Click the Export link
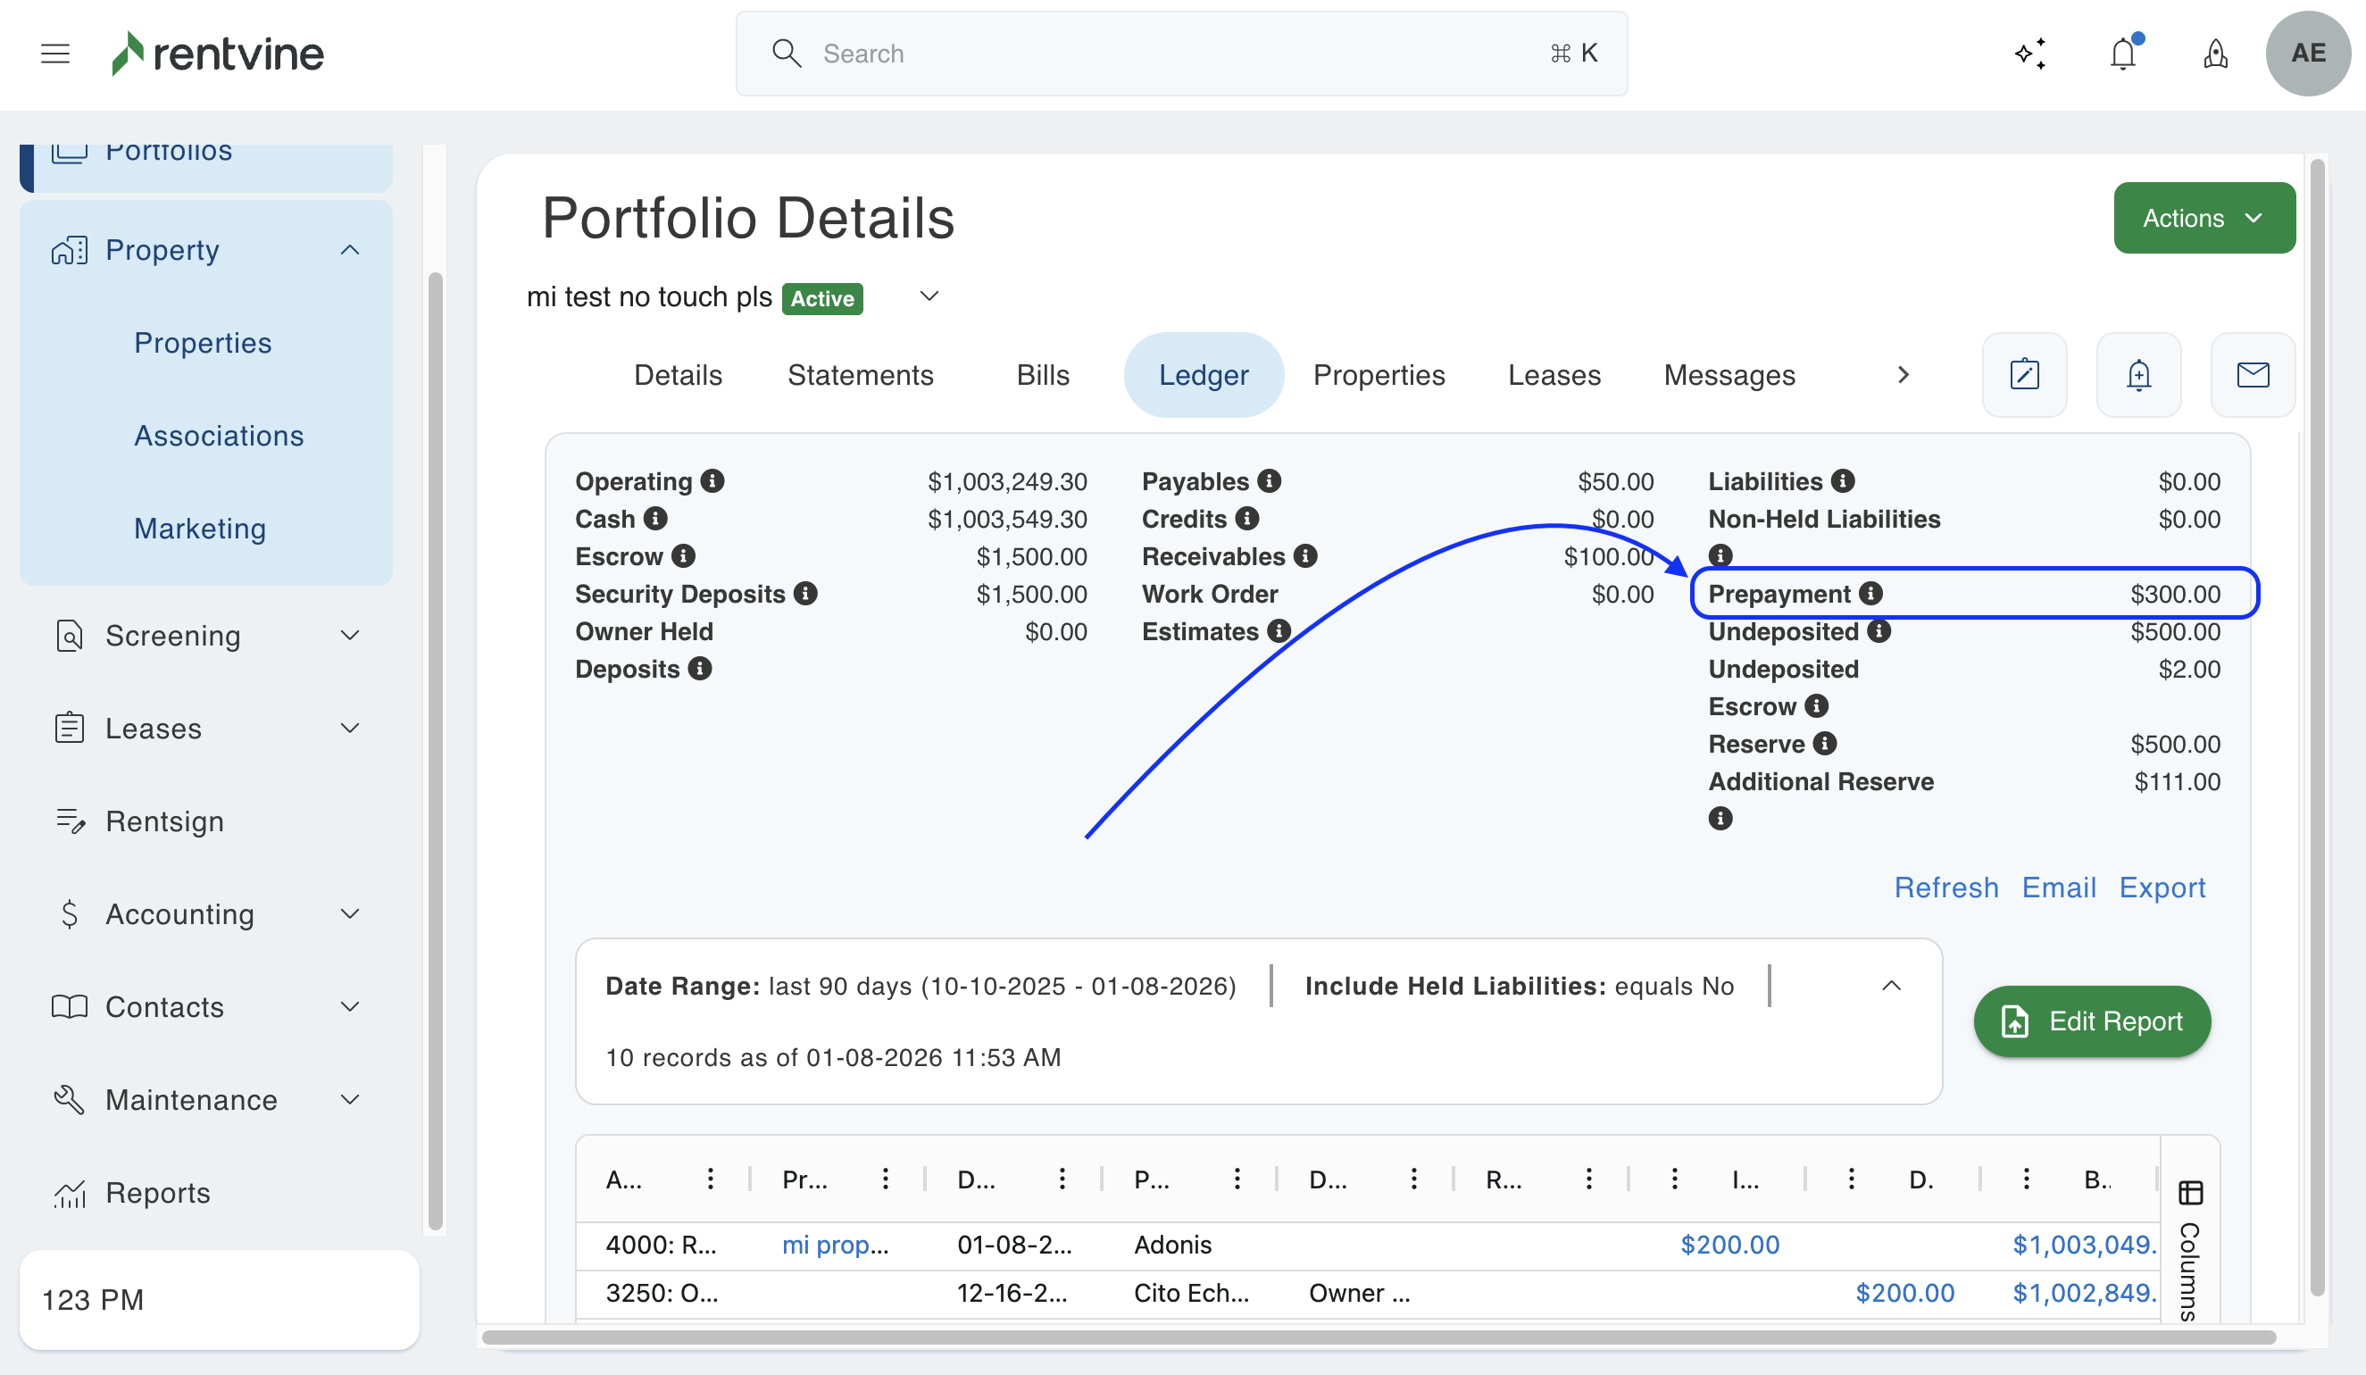The image size is (2366, 1375). [2162, 887]
